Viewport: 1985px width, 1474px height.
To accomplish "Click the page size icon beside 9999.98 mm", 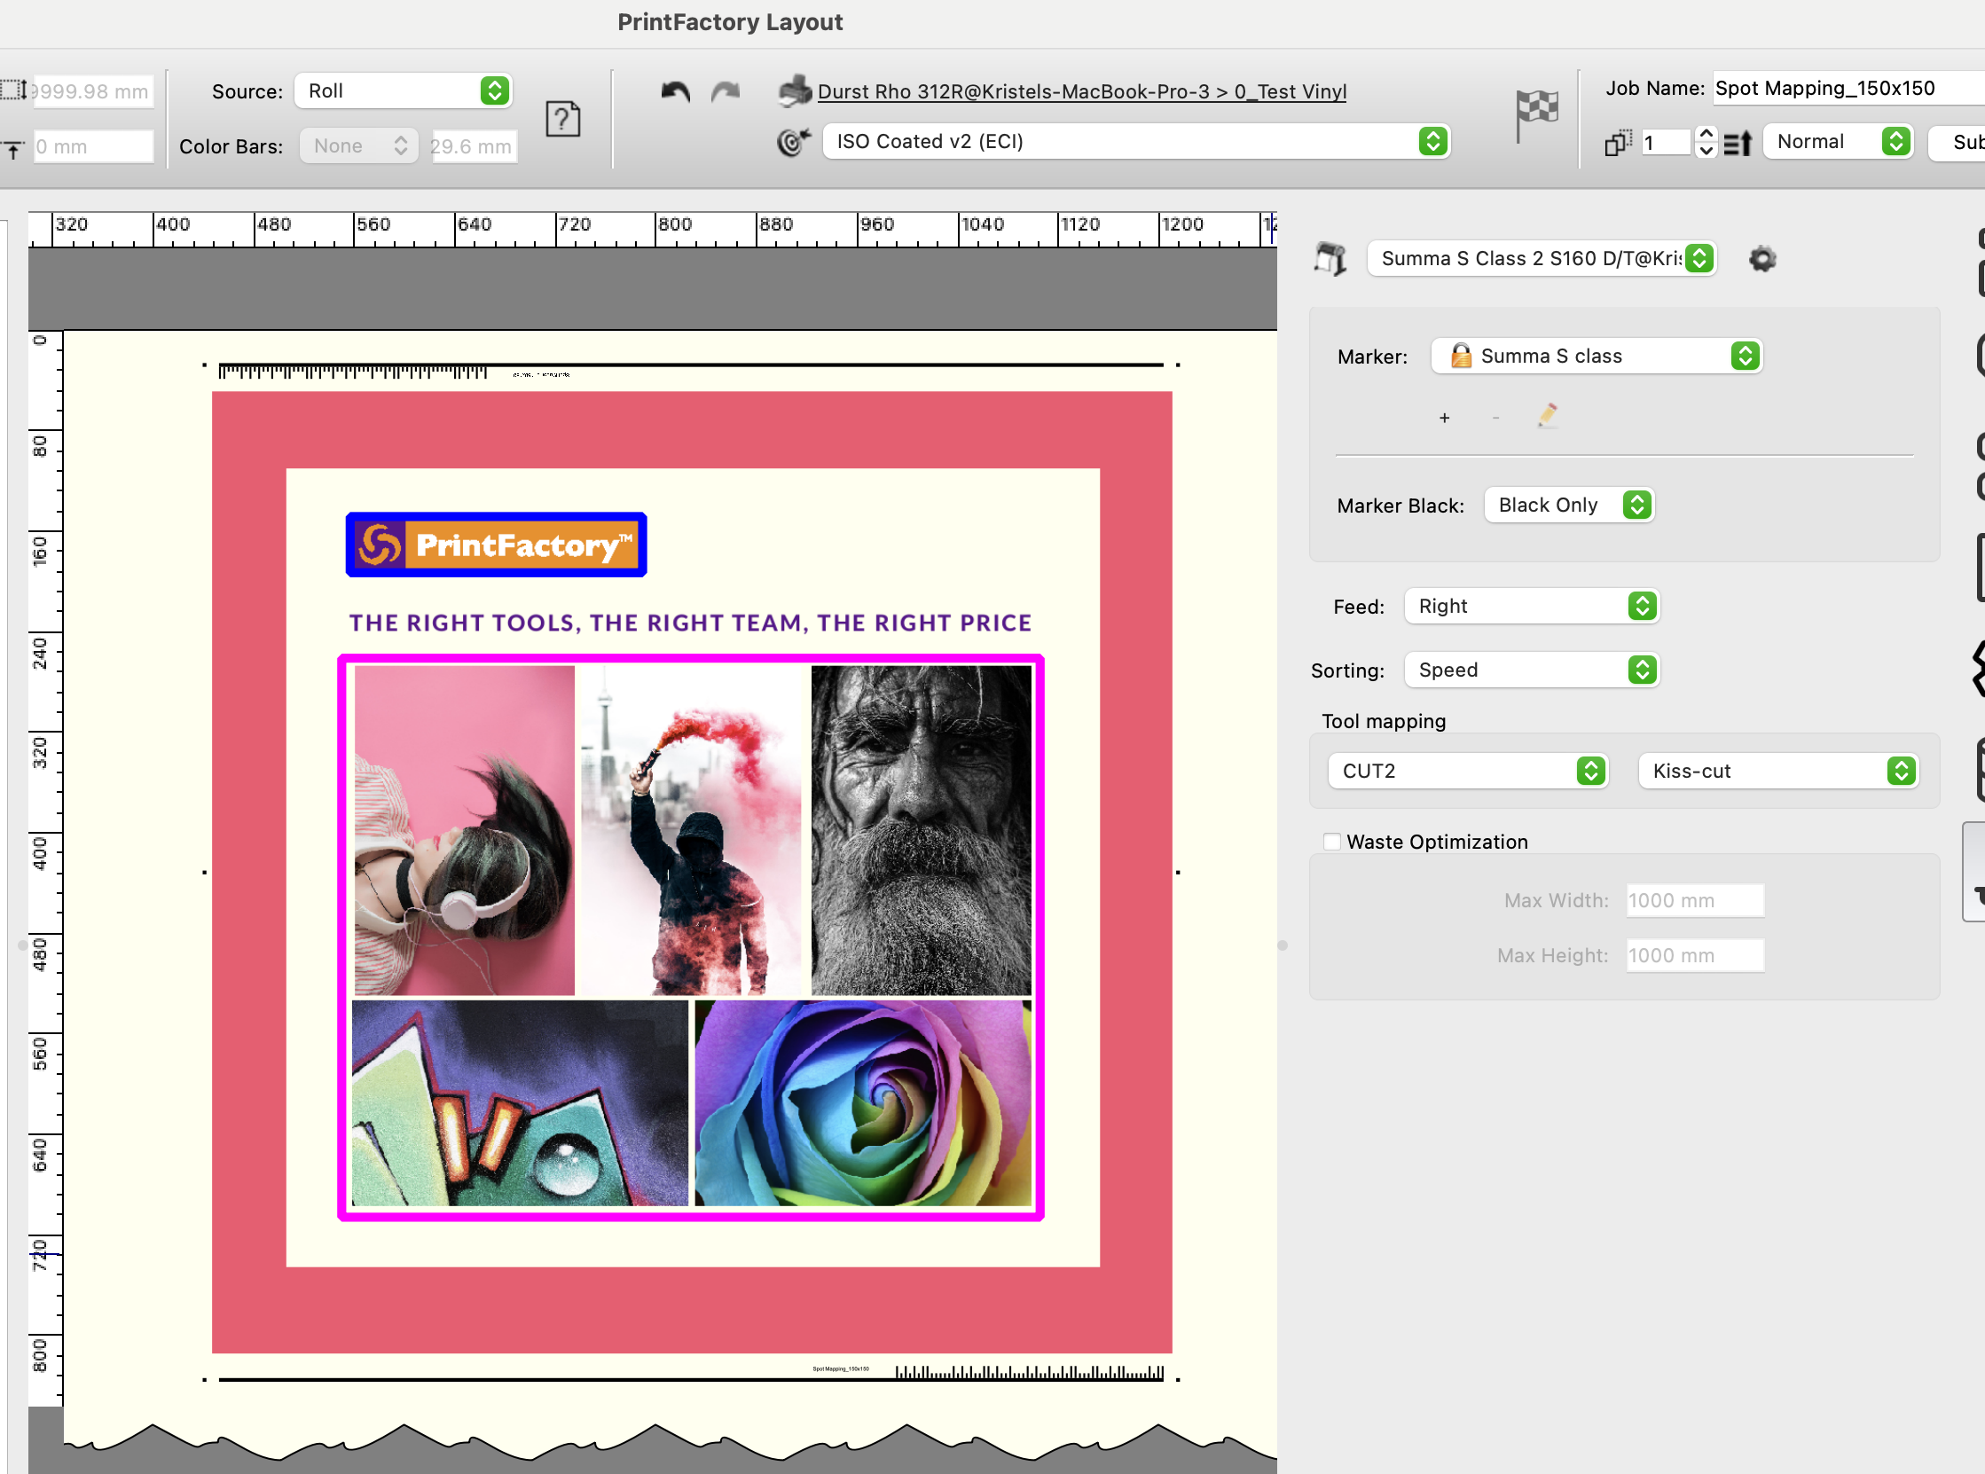I will (x=13, y=90).
